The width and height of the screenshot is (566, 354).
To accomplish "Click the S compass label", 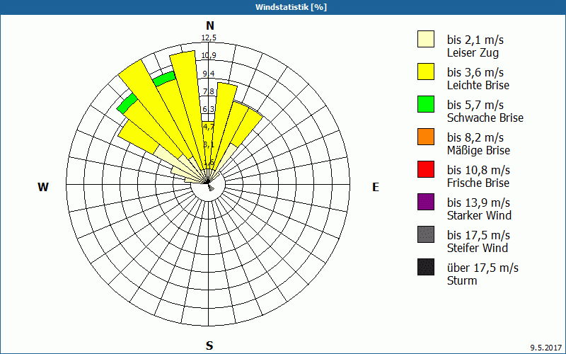I will (209, 346).
